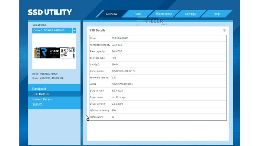Image resolution: width=253 pixels, height=146 pixels.
Task: Open the Help tab
Action: 217,14
